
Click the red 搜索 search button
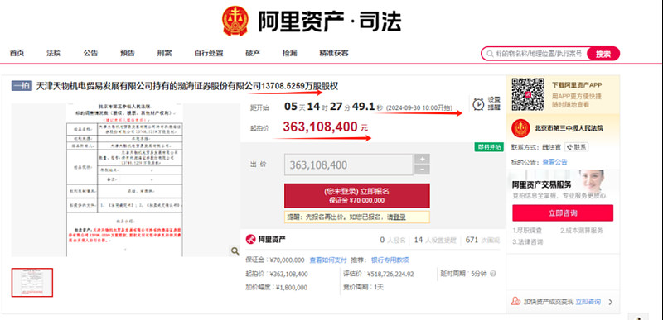click(603, 54)
